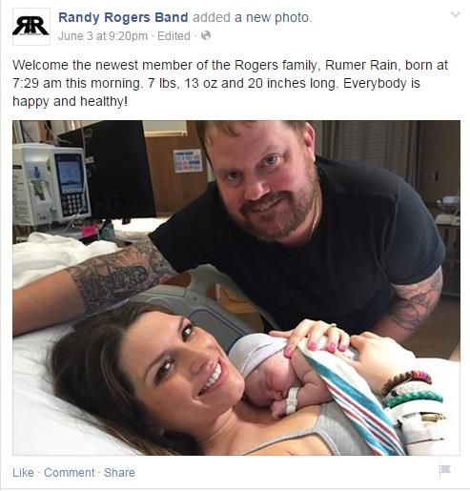Click the 'added a new photo' text
Image resolution: width=470 pixels, height=491 pixels.
(x=253, y=17)
